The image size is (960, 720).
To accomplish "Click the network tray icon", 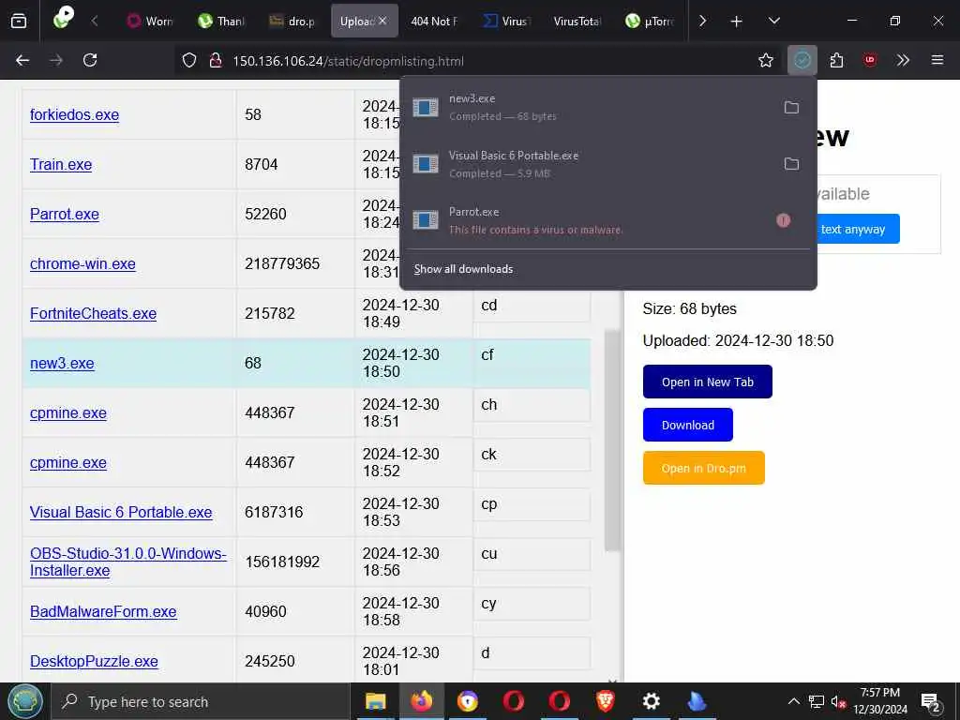I will click(x=816, y=701).
